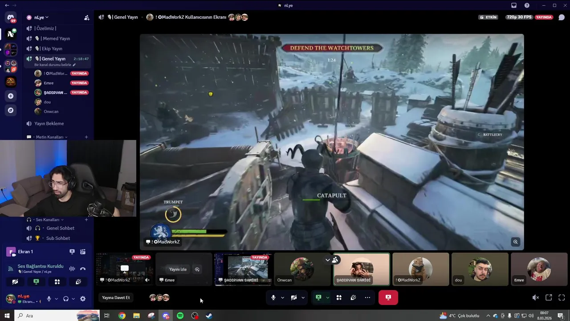Open input device arrow in user panel
This screenshot has width=570, height=321.
pyautogui.click(x=56, y=299)
